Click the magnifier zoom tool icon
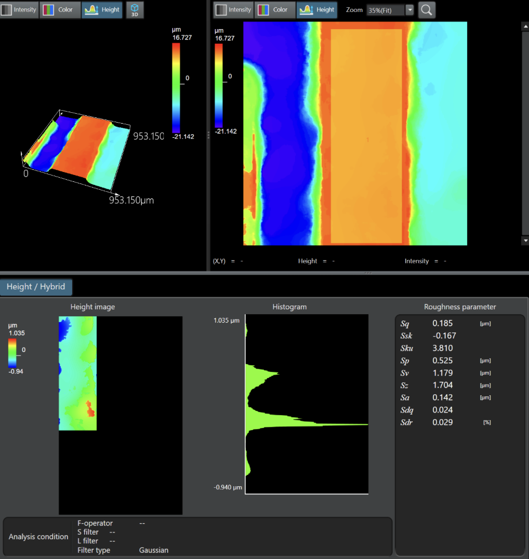This screenshot has width=529, height=559. tap(427, 10)
